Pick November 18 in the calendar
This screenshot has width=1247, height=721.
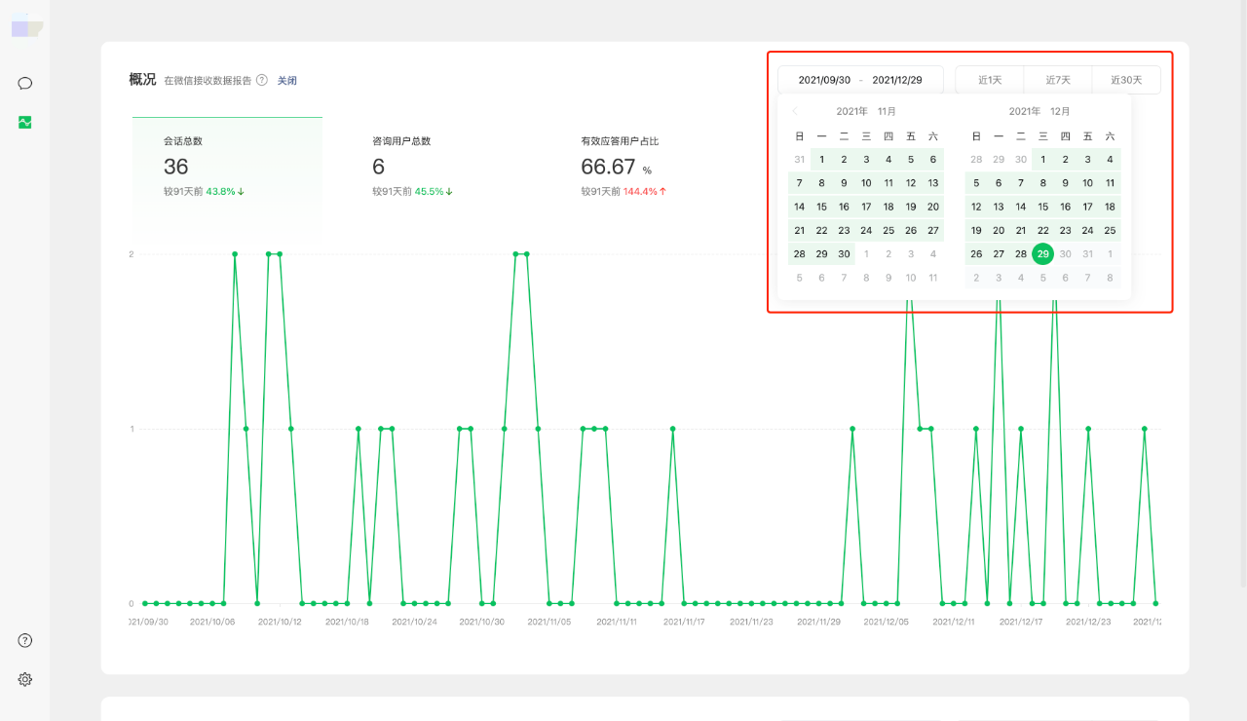tap(888, 207)
